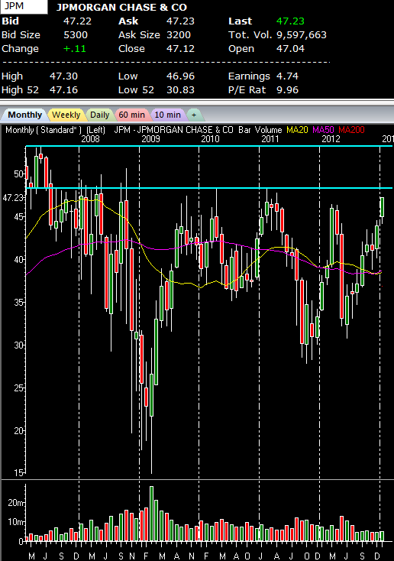Image resolution: width=394 pixels, height=561 pixels.
Task: Click the red MA200 indicator label
Action: 351,130
